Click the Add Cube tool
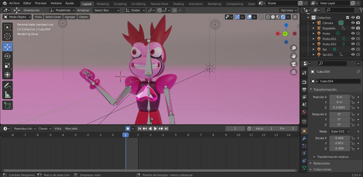363x177 pixels. click(7, 105)
